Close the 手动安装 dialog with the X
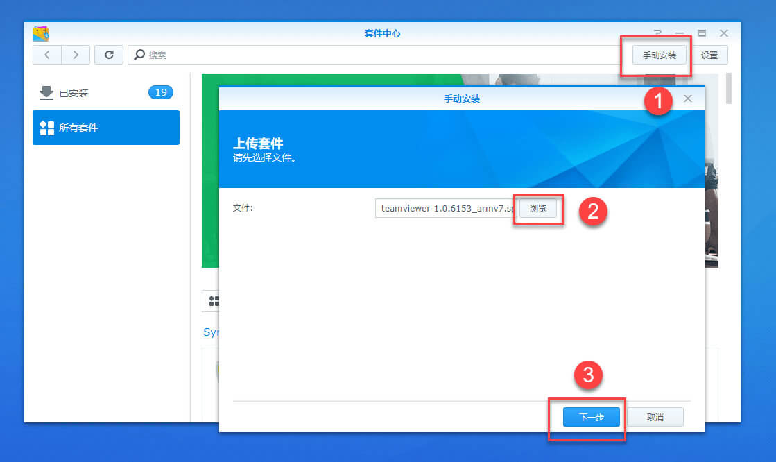 click(x=687, y=98)
